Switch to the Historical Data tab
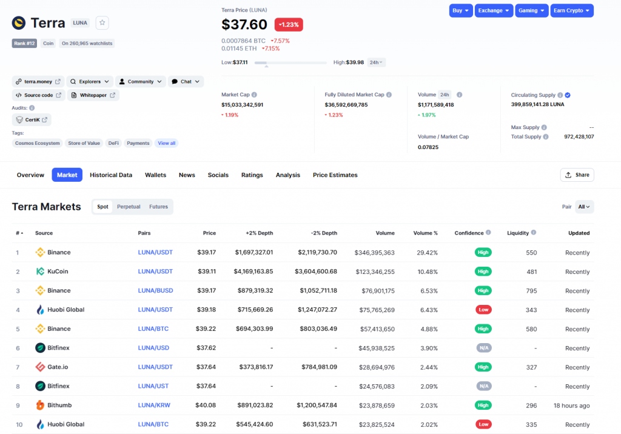 click(111, 175)
